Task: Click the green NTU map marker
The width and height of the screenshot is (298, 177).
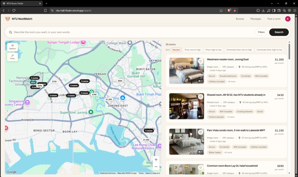Action: pos(33,82)
